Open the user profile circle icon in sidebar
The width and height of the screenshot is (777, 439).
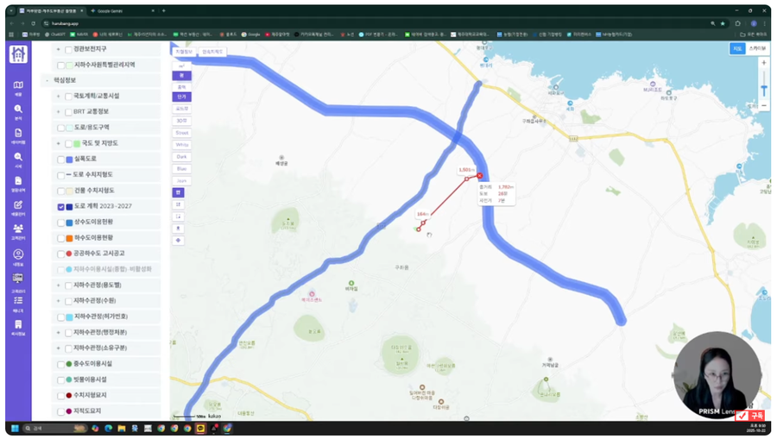(18, 254)
